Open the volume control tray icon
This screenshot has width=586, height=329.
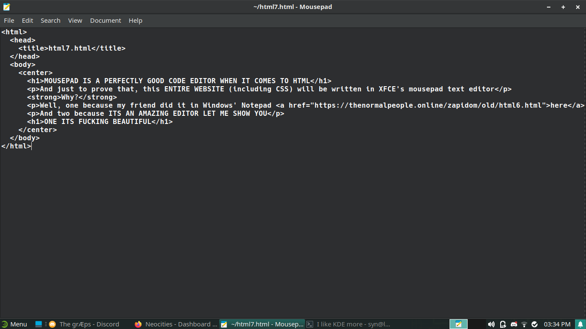pos(491,324)
